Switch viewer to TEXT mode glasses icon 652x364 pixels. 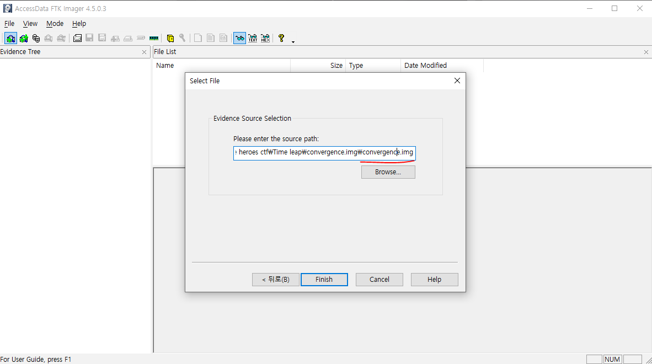253,38
